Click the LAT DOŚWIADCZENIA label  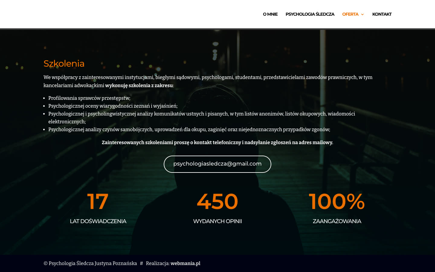point(98,221)
